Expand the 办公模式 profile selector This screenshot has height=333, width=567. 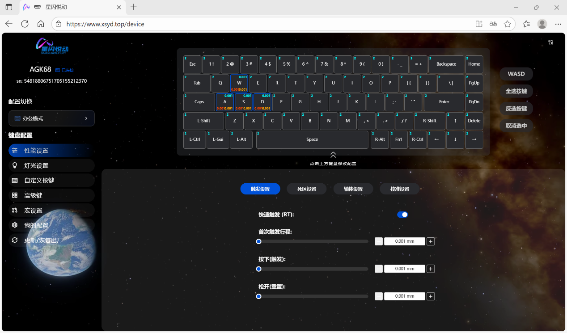[x=51, y=118]
